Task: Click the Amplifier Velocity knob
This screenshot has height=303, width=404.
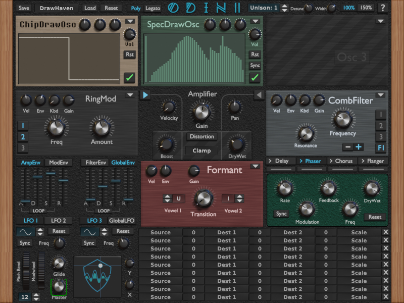Action: tap(169, 107)
